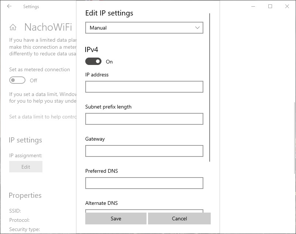Image resolution: width=296 pixels, height=234 pixels.
Task: Click the Settings gear label at the top
Action: (31, 6)
